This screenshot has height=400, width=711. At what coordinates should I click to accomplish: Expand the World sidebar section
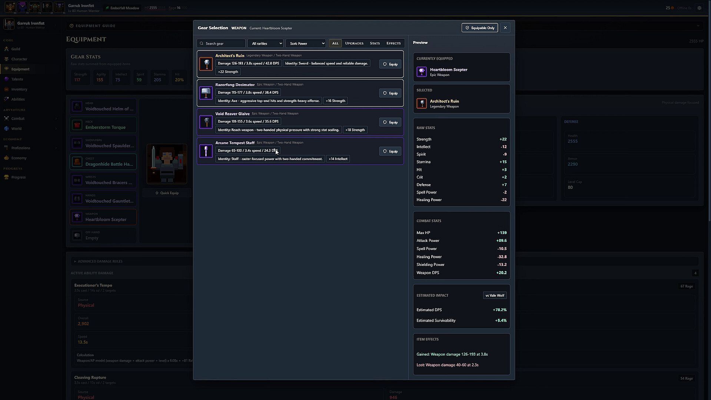pos(30,129)
